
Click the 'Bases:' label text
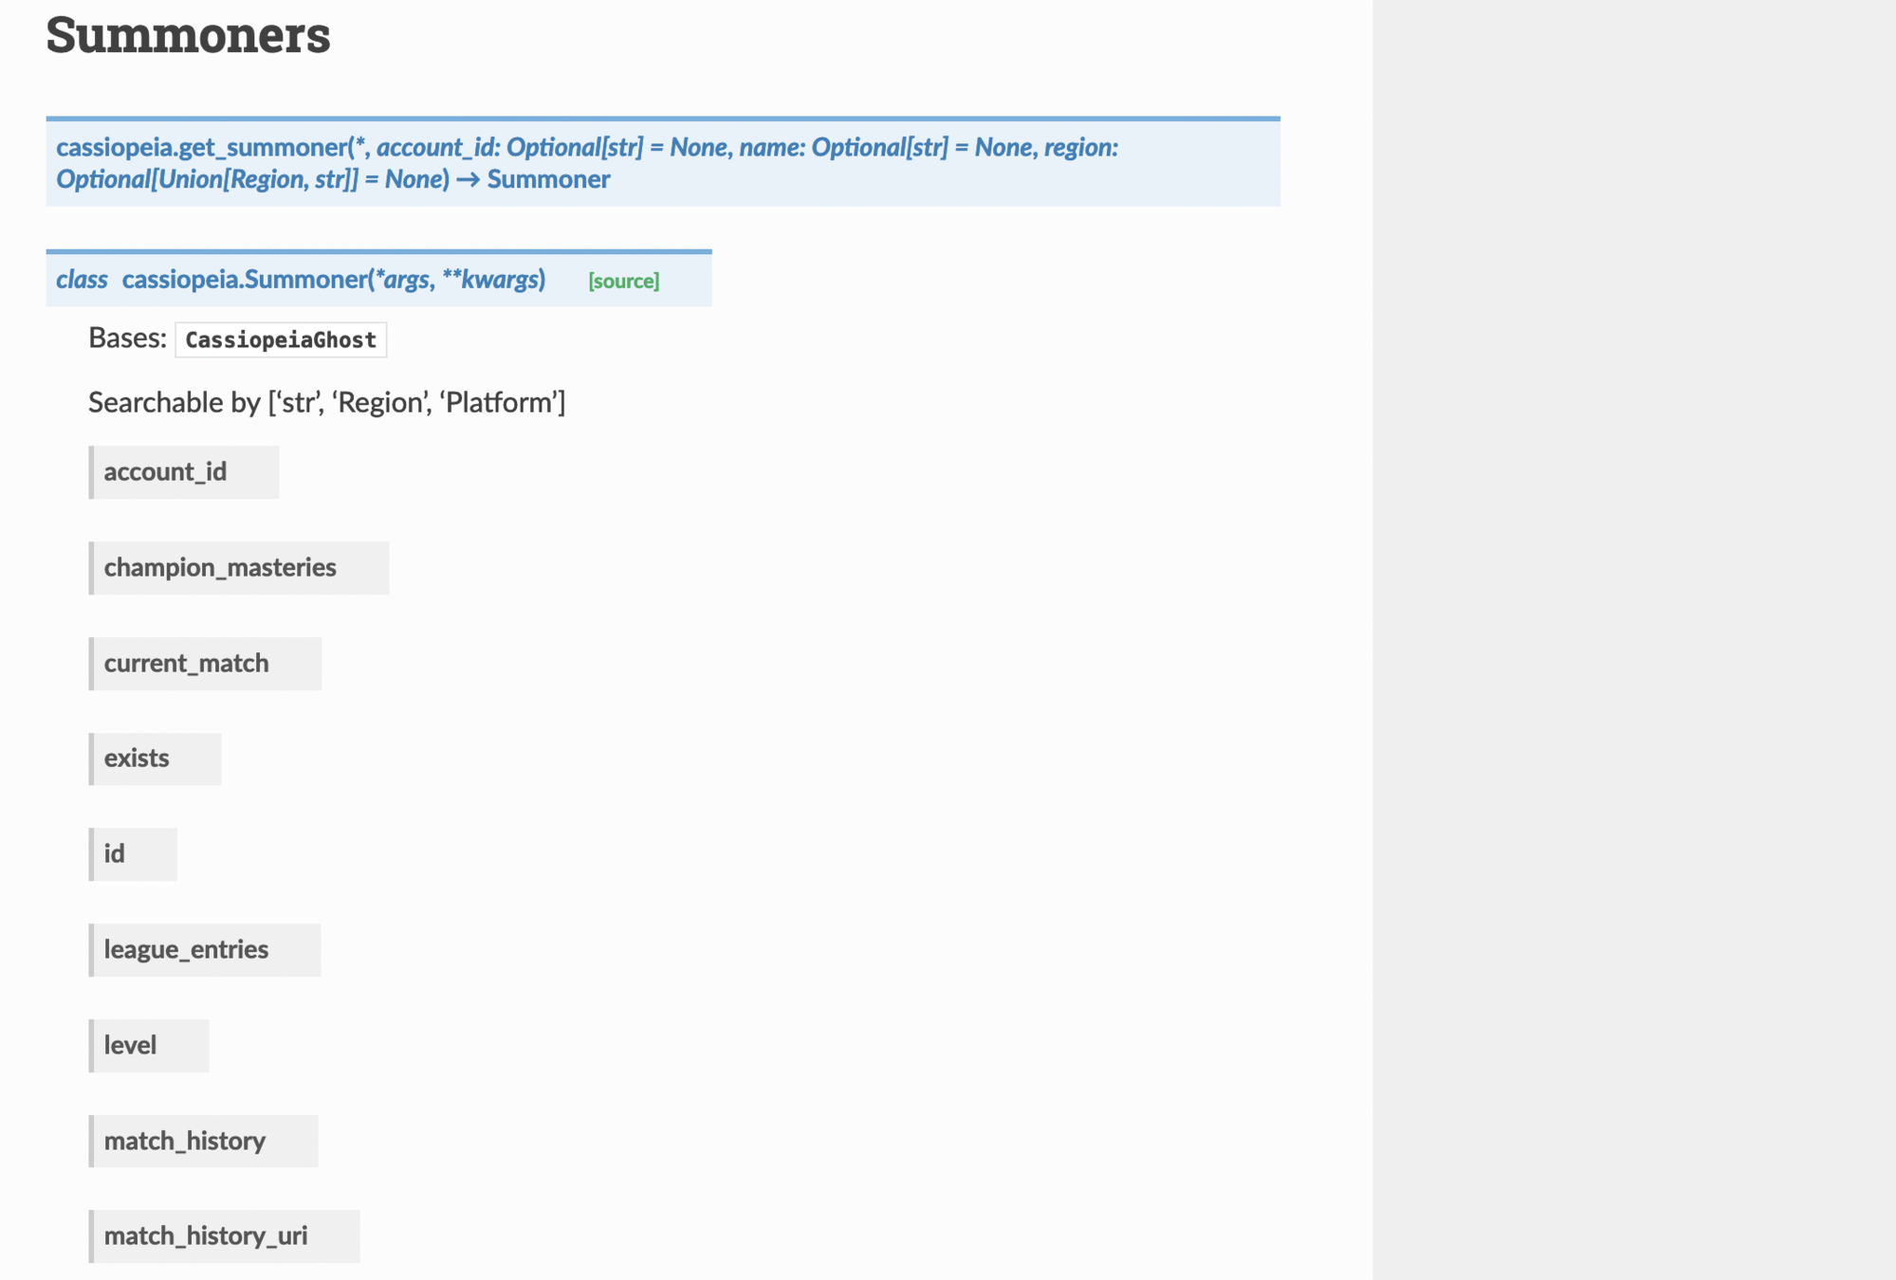tap(127, 338)
